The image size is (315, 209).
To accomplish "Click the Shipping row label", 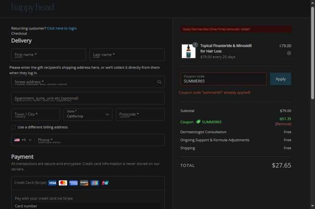I will click(188, 148).
